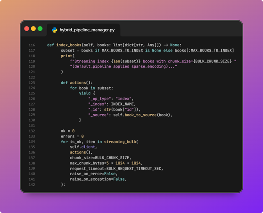Click the red close window dot
The height and width of the screenshot is (213, 263).
pyautogui.click(x=27, y=29)
